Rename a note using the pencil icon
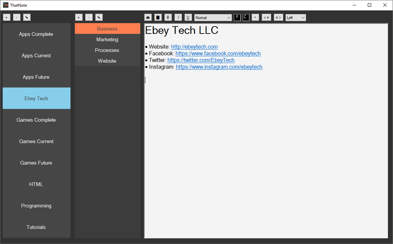 [99, 17]
